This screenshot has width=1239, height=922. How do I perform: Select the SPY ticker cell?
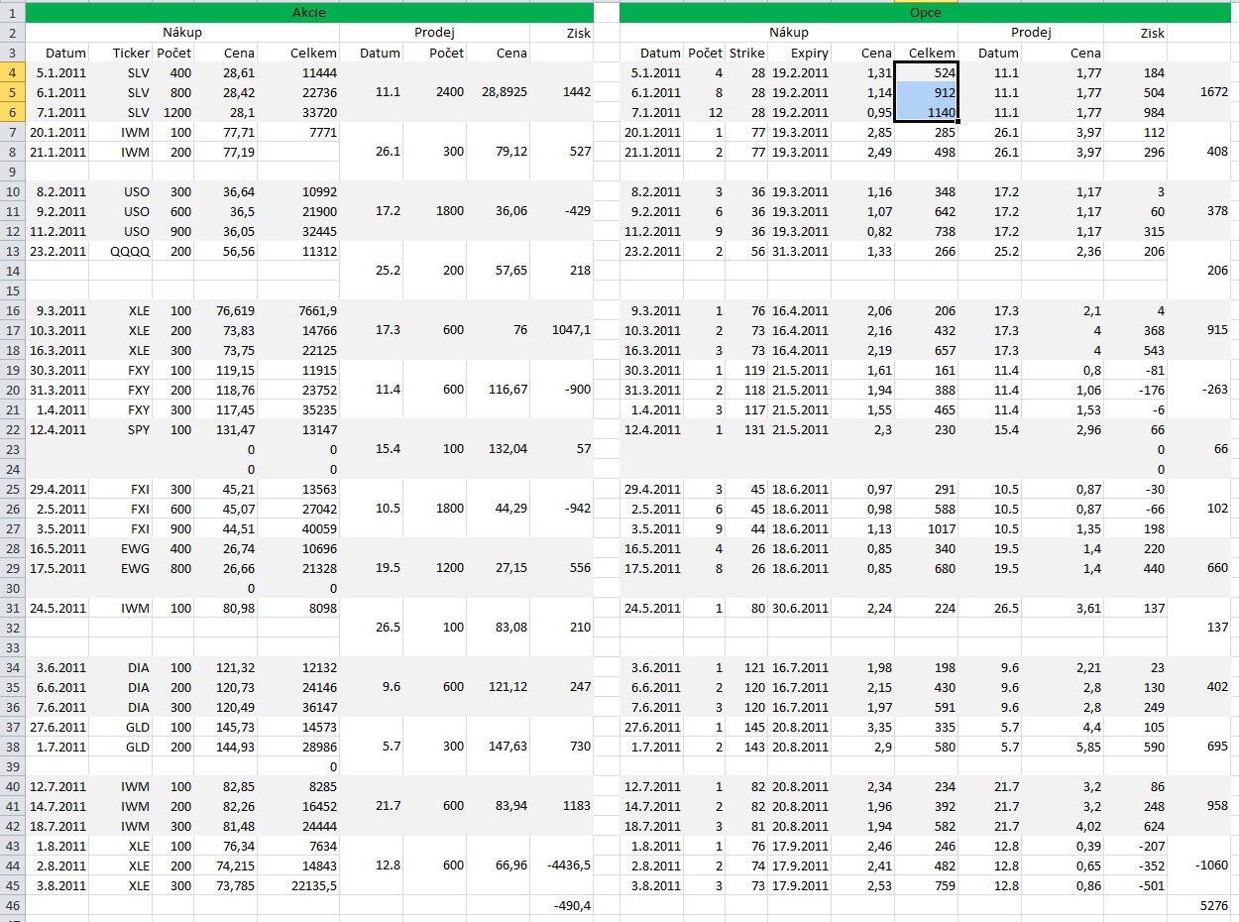pos(130,429)
